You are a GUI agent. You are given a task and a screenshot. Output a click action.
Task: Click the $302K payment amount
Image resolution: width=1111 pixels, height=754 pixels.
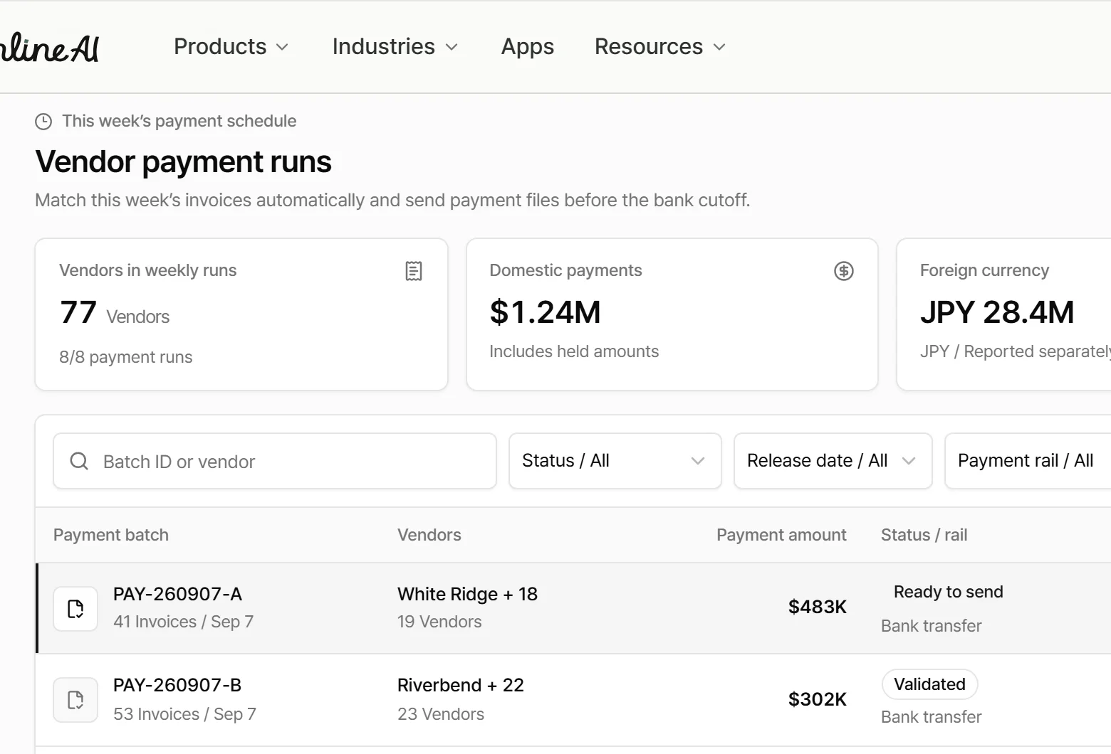click(818, 699)
